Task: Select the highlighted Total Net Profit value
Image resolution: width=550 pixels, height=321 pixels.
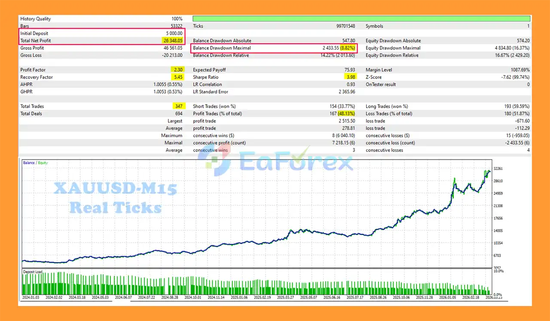Action: 172,41
